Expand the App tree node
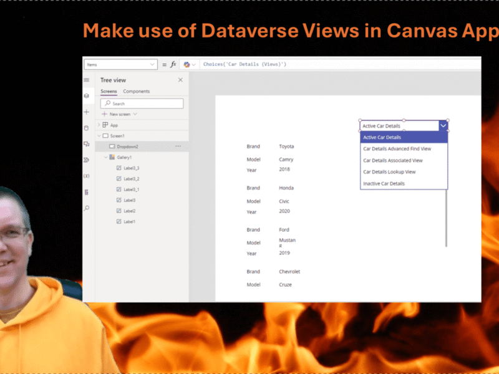Viewport: 499px width, 374px height. tap(99, 125)
